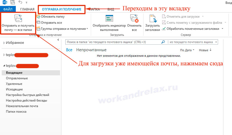The height and width of the screenshot is (135, 232).
Task: Click Обработать помеченные заголовки checkmark button
Action: (164, 29)
